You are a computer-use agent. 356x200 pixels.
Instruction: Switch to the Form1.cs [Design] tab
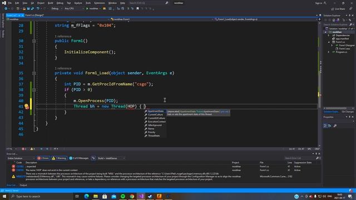(x=34, y=15)
